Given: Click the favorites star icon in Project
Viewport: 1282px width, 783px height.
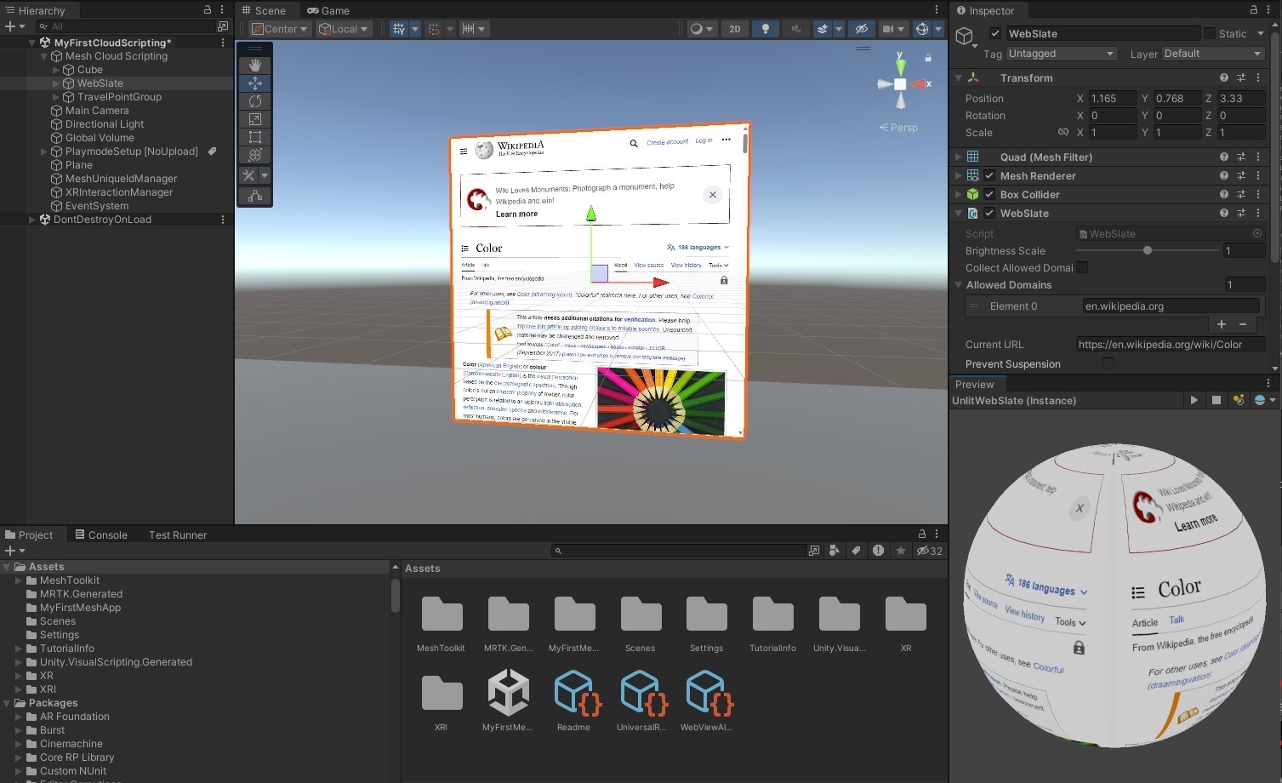Looking at the screenshot, I should 901,551.
